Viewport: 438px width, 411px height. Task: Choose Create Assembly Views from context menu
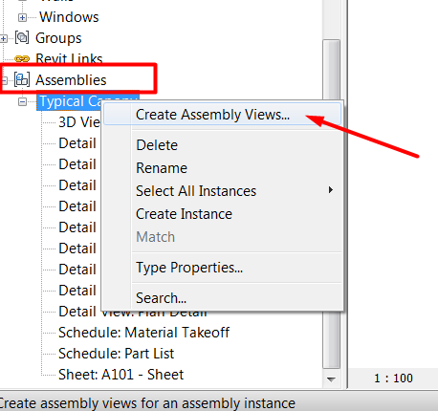coord(212,115)
